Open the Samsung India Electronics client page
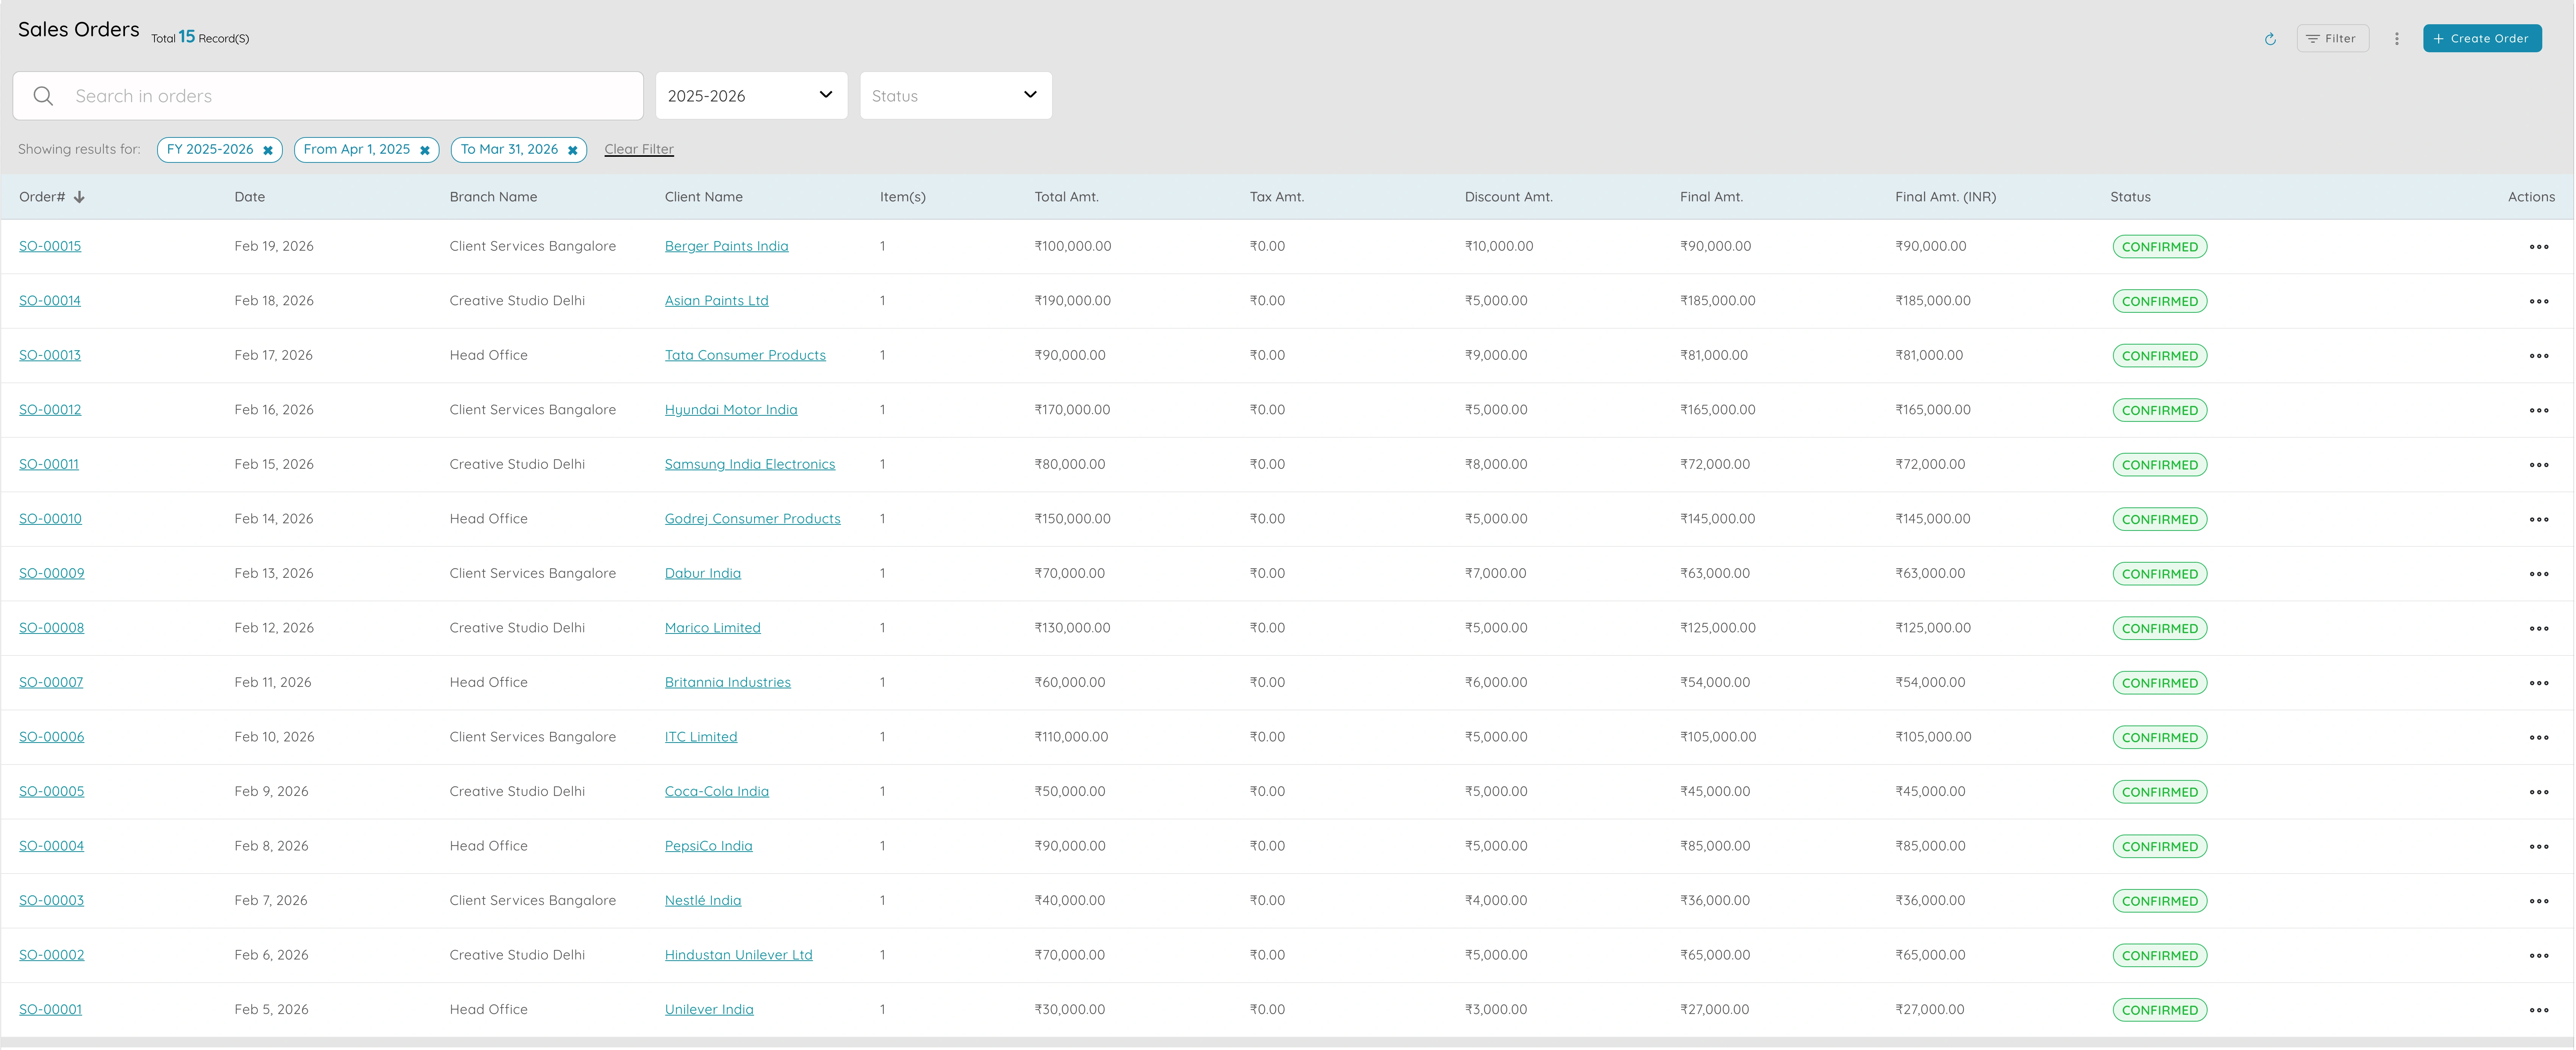This screenshot has width=2576, height=1050. click(x=750, y=464)
